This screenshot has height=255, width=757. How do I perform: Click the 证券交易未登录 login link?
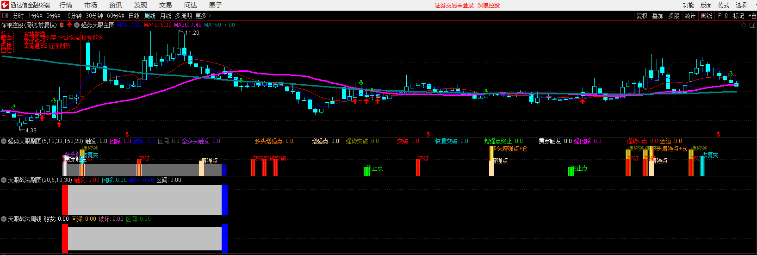tap(454, 5)
